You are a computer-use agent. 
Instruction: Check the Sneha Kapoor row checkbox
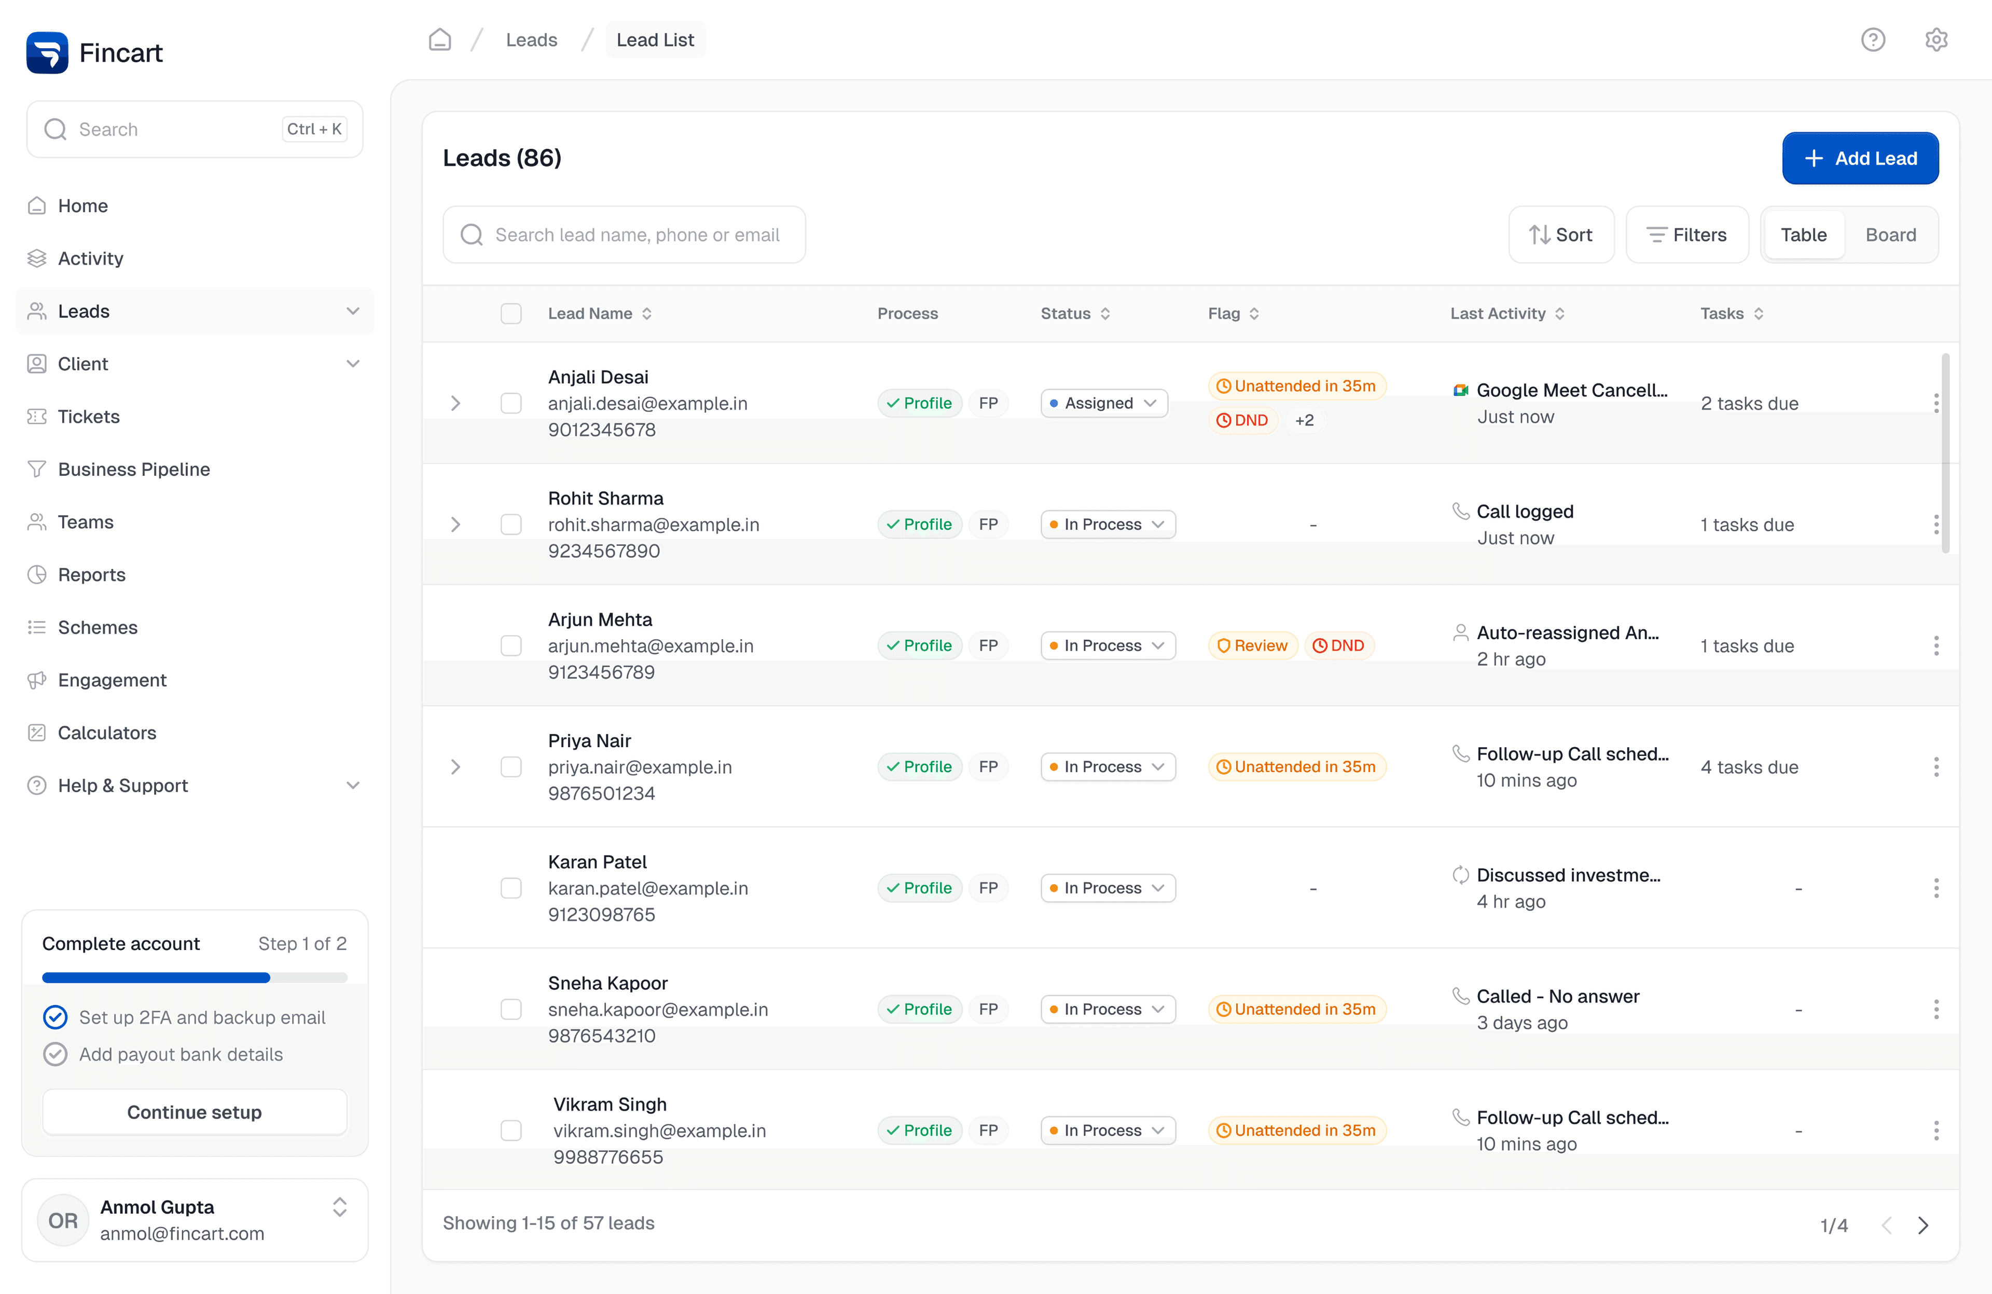coord(510,1010)
